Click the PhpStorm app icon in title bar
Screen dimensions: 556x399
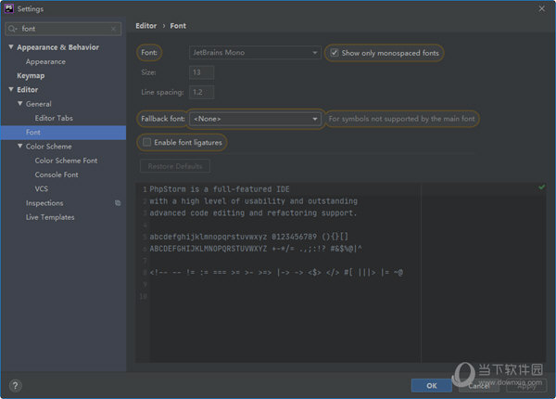(x=9, y=8)
